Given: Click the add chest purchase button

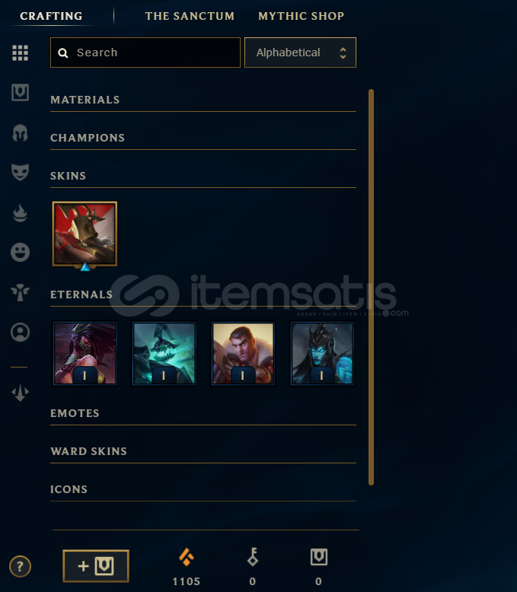Looking at the screenshot, I should tap(96, 566).
